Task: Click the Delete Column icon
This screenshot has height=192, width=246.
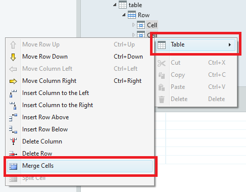Action: [x=13, y=141]
